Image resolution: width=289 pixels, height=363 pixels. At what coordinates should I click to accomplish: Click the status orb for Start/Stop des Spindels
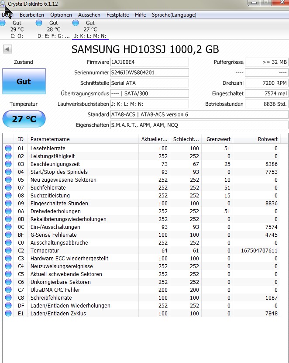click(8, 172)
